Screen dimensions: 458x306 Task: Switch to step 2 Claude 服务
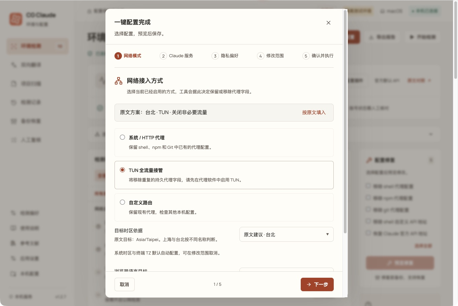pyautogui.click(x=176, y=56)
